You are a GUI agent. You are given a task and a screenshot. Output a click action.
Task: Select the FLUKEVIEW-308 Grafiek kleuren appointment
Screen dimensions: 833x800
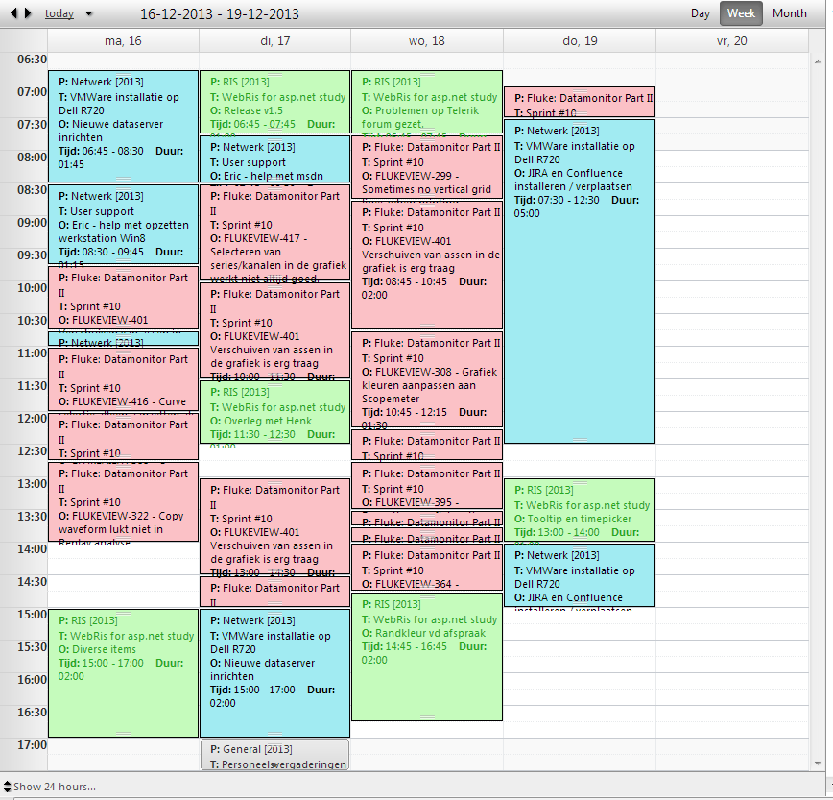click(x=427, y=379)
